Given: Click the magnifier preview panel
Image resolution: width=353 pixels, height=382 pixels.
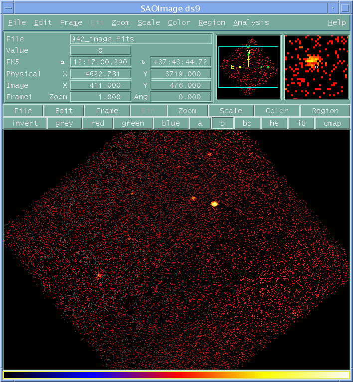Looking at the screenshot, I should pos(317,67).
